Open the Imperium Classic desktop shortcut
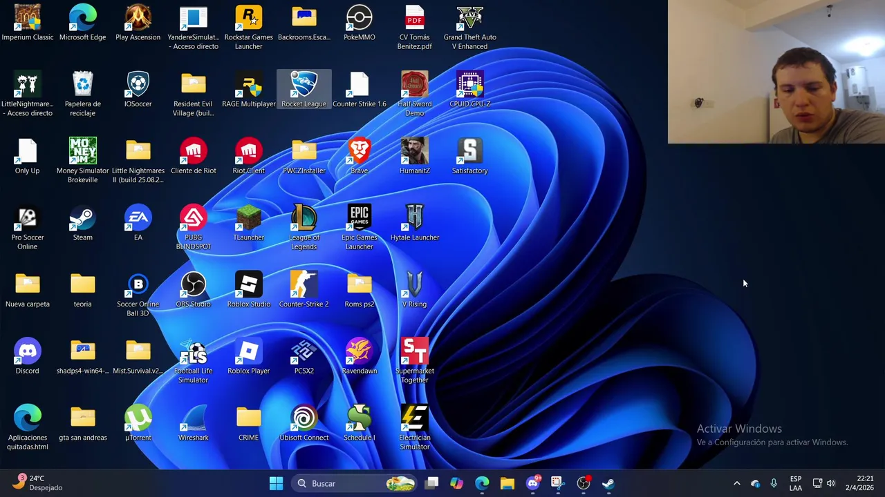Image resolution: width=885 pixels, height=497 pixels. pos(28,22)
